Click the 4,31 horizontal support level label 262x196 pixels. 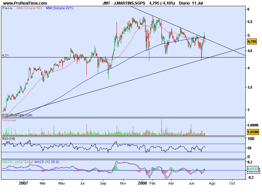point(5,55)
